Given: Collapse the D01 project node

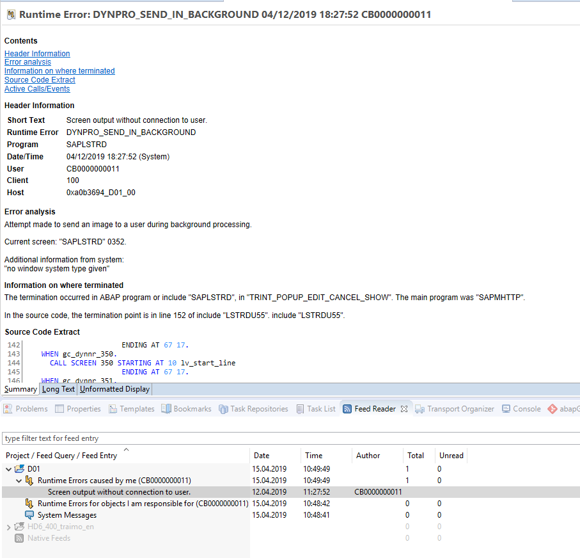Looking at the screenshot, I should (9, 468).
